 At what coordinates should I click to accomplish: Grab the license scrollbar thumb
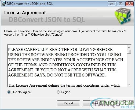point(129,52)
